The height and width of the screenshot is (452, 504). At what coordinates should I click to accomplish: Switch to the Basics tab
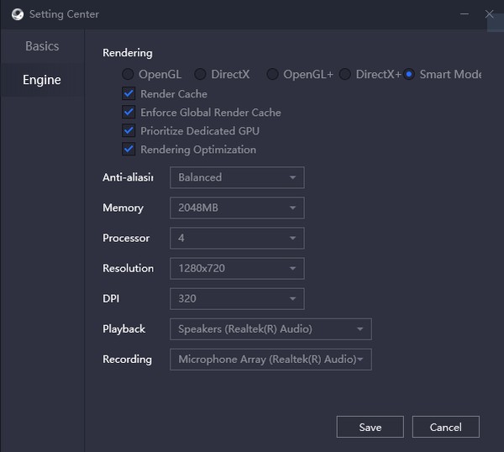pos(42,46)
